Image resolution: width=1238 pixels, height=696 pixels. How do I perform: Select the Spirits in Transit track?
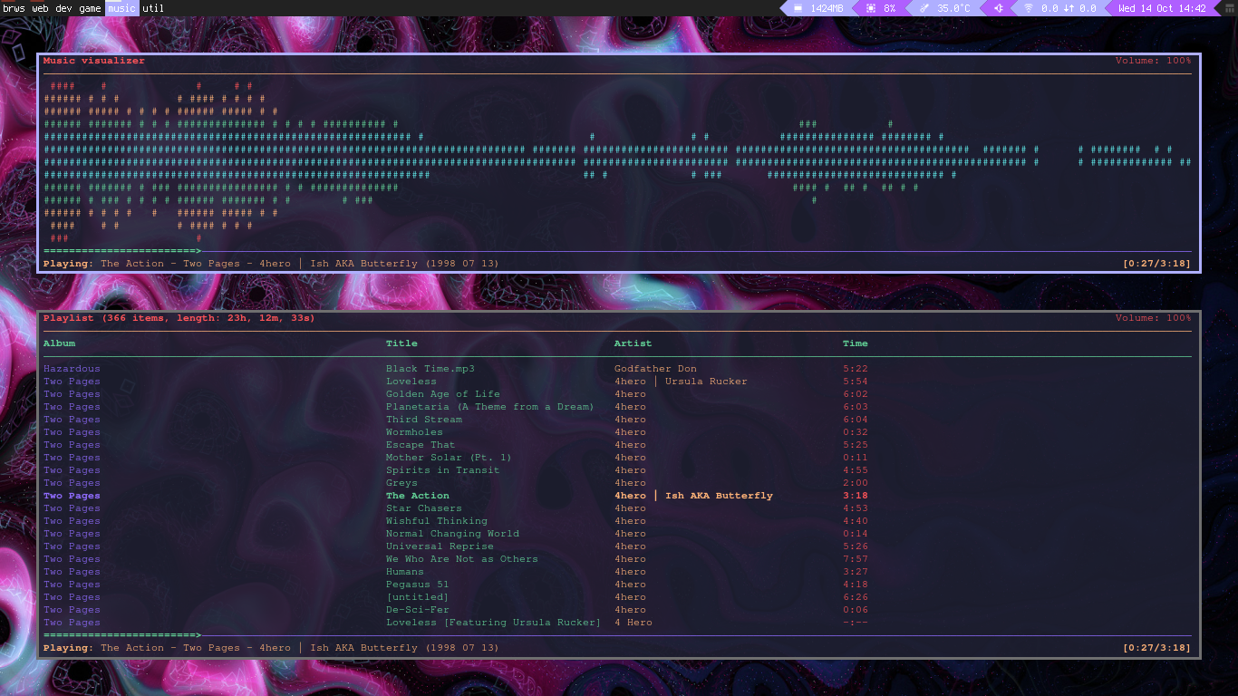point(442,470)
